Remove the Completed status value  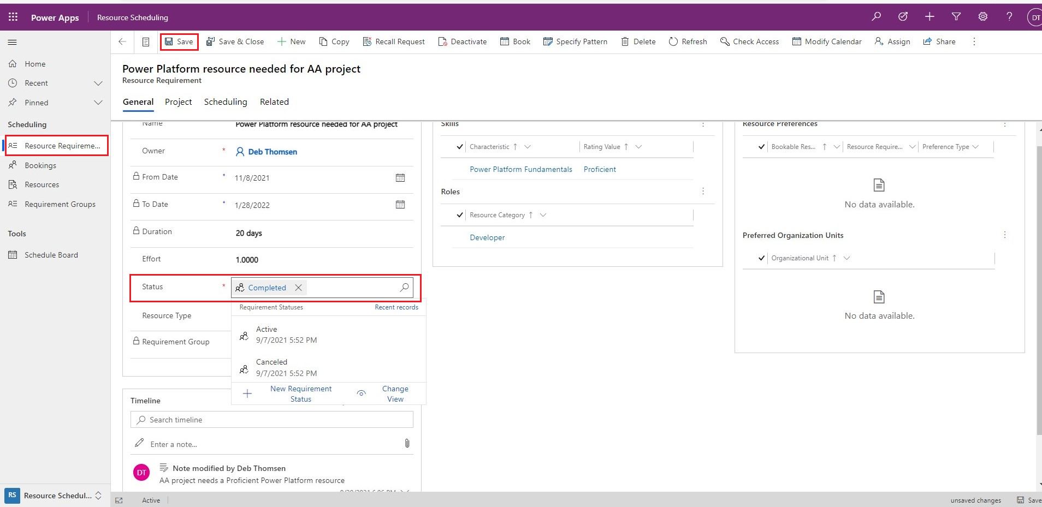point(298,288)
